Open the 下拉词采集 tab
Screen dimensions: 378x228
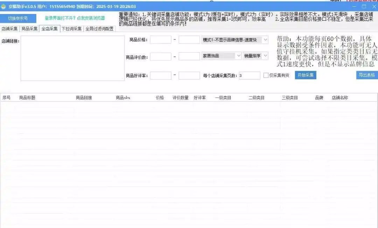(71, 29)
